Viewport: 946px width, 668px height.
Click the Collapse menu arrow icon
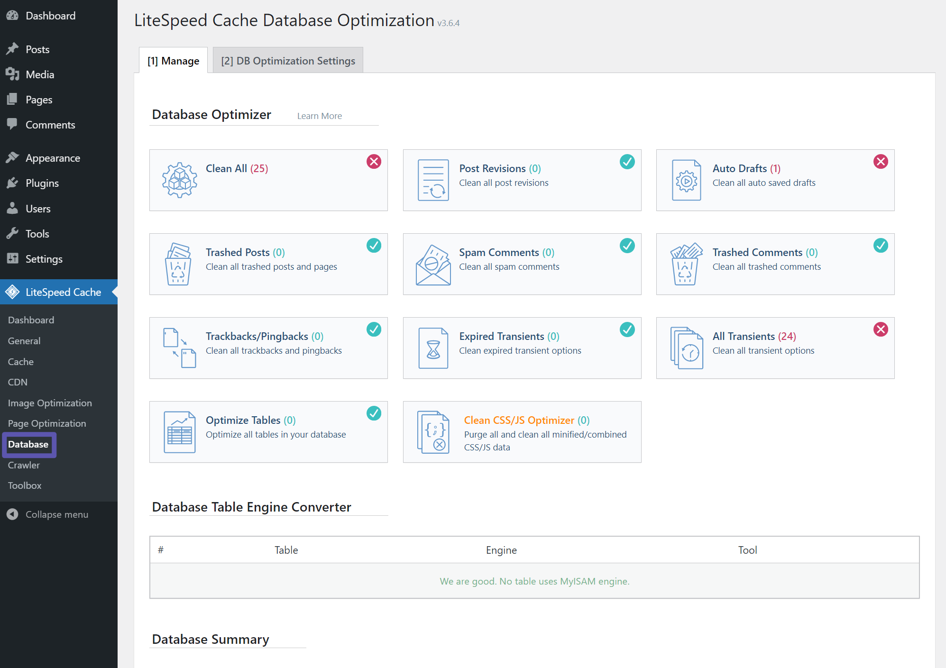point(12,514)
